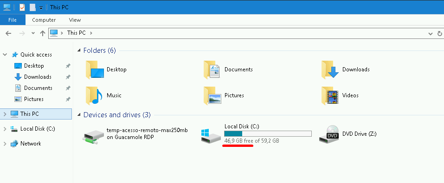The image size is (444, 183).
Task: Collapse the Folders (6) group
Action: (x=79, y=50)
